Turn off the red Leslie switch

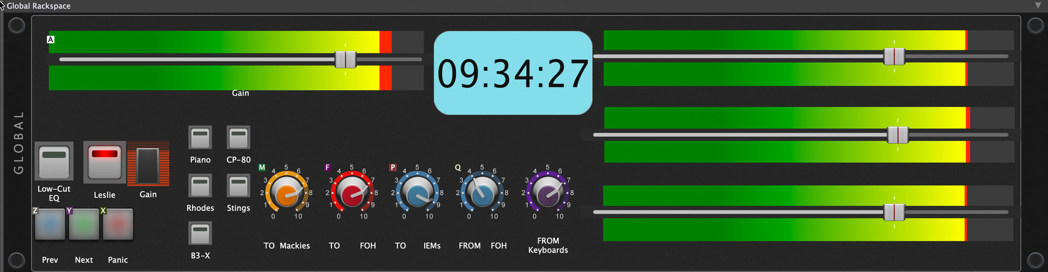(x=104, y=162)
